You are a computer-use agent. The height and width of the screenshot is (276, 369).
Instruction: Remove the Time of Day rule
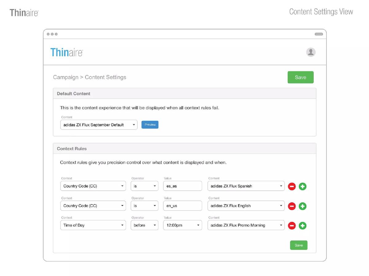(x=292, y=226)
